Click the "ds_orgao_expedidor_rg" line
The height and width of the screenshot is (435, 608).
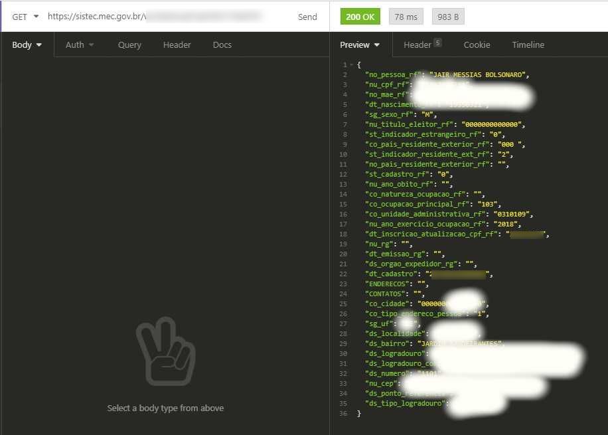pyautogui.click(x=421, y=264)
